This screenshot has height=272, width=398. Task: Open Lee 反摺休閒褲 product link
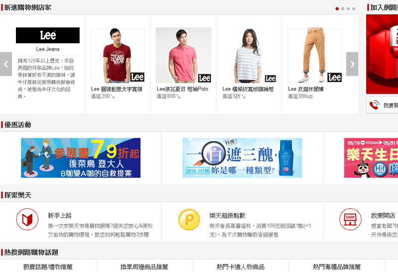click(306, 89)
